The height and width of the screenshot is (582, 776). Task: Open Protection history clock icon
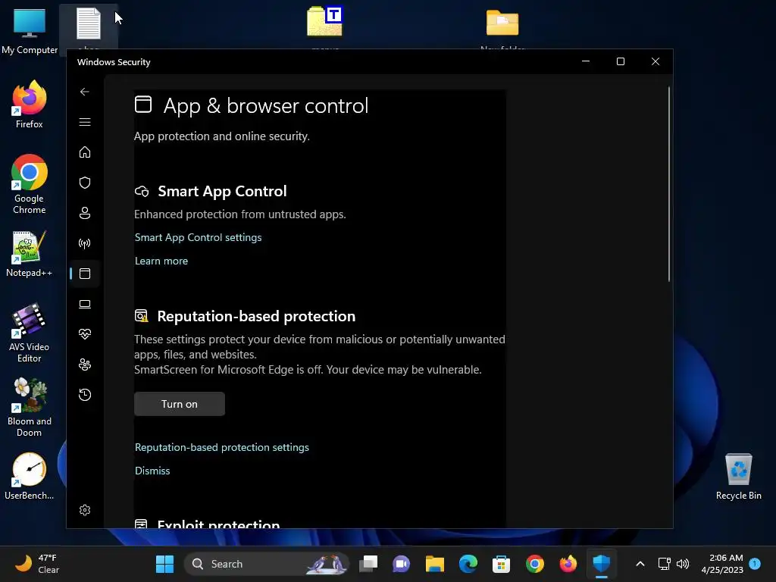[85, 395]
